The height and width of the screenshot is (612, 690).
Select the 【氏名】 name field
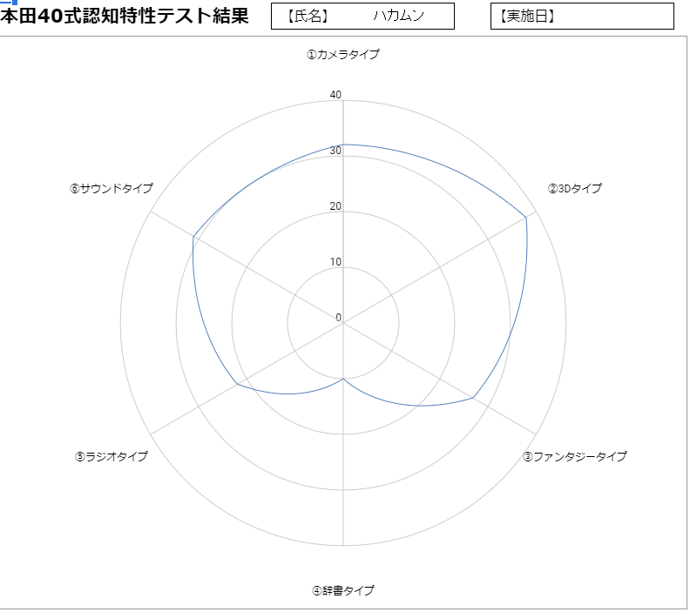362,17
